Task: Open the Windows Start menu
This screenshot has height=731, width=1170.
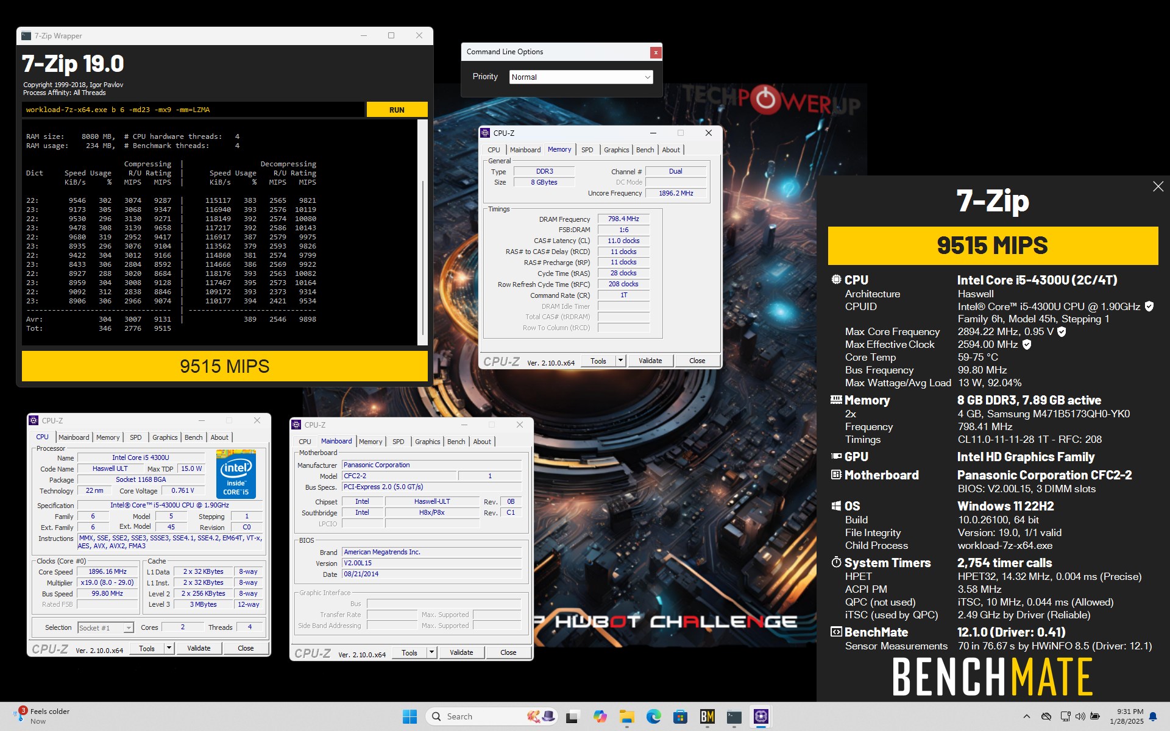Action: click(409, 716)
